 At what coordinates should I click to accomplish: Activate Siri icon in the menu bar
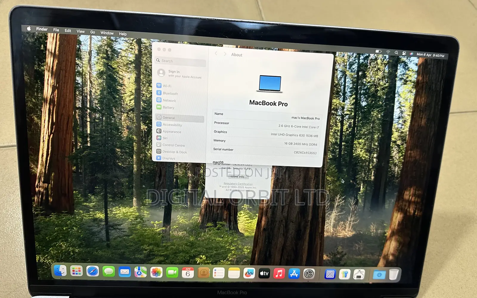[x=411, y=54]
